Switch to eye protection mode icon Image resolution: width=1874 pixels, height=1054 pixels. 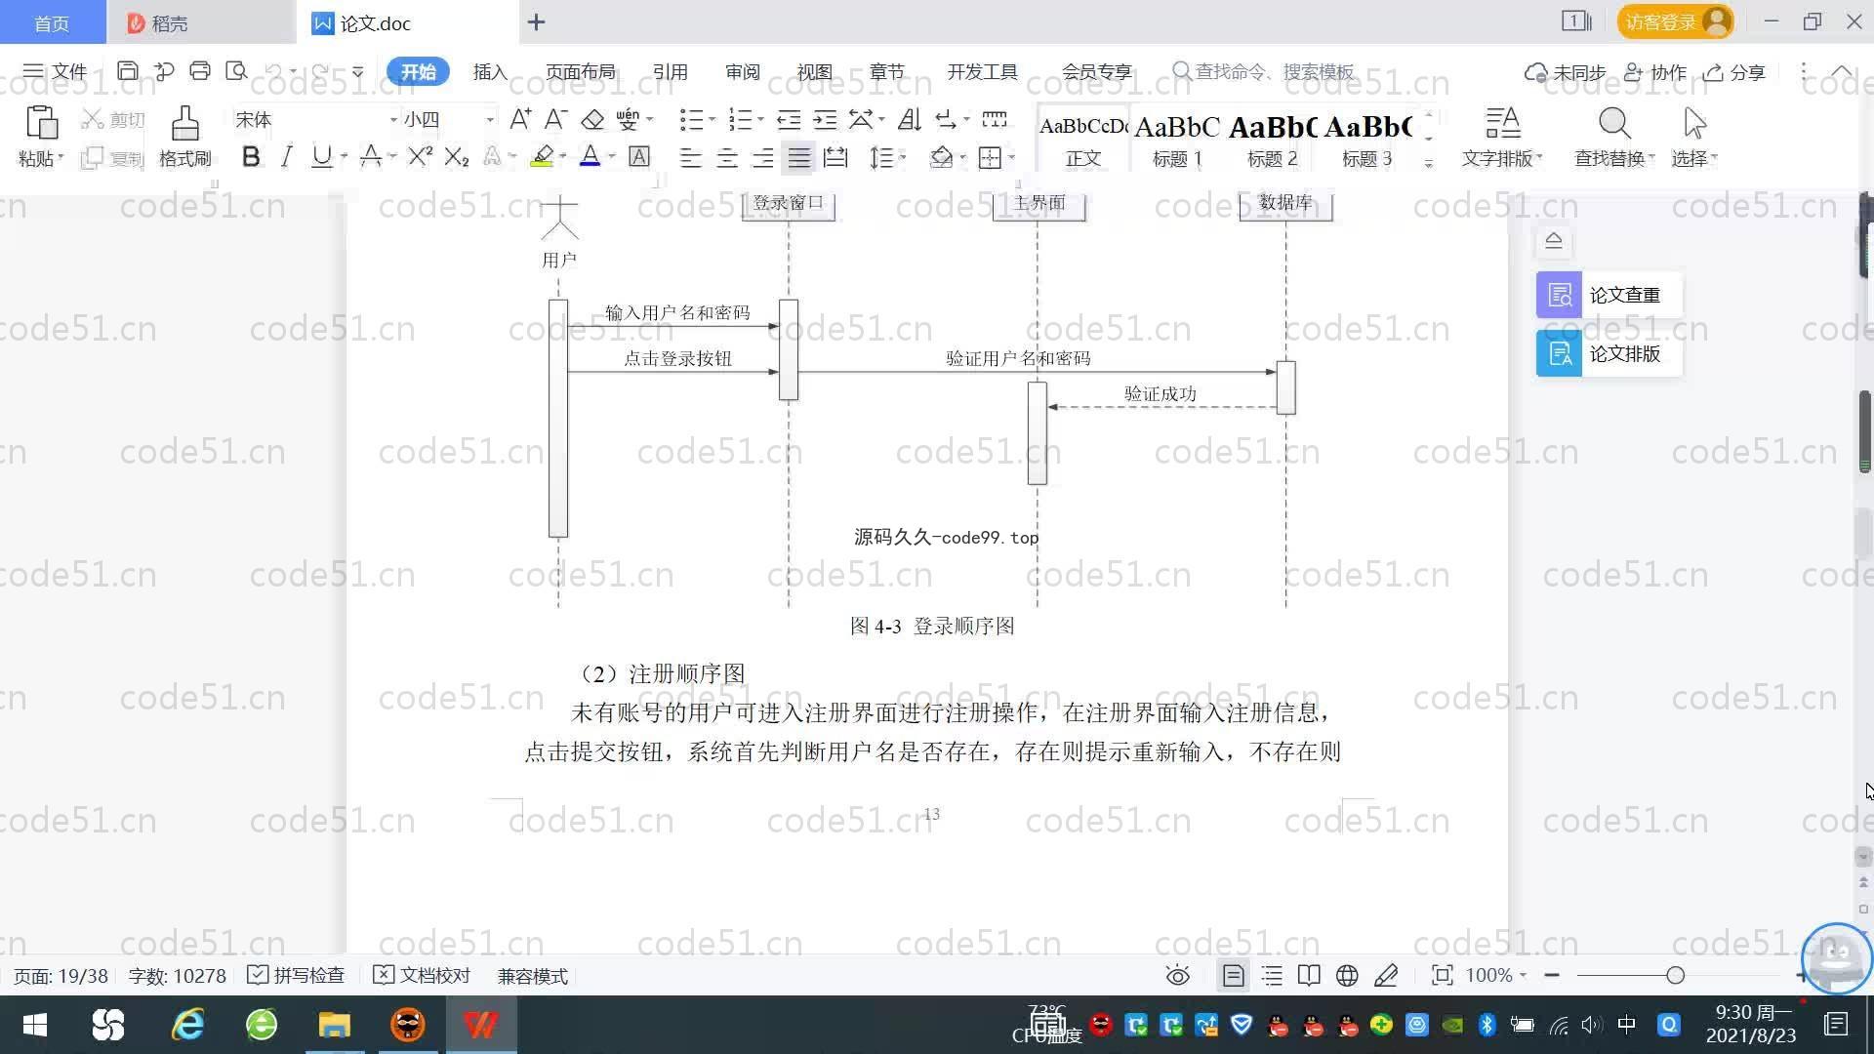pos(1178,976)
